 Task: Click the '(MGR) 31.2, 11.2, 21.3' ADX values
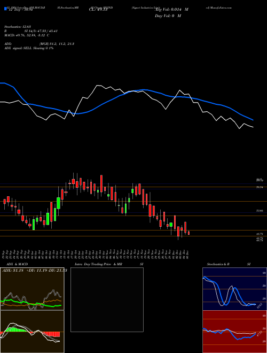point(57,44)
